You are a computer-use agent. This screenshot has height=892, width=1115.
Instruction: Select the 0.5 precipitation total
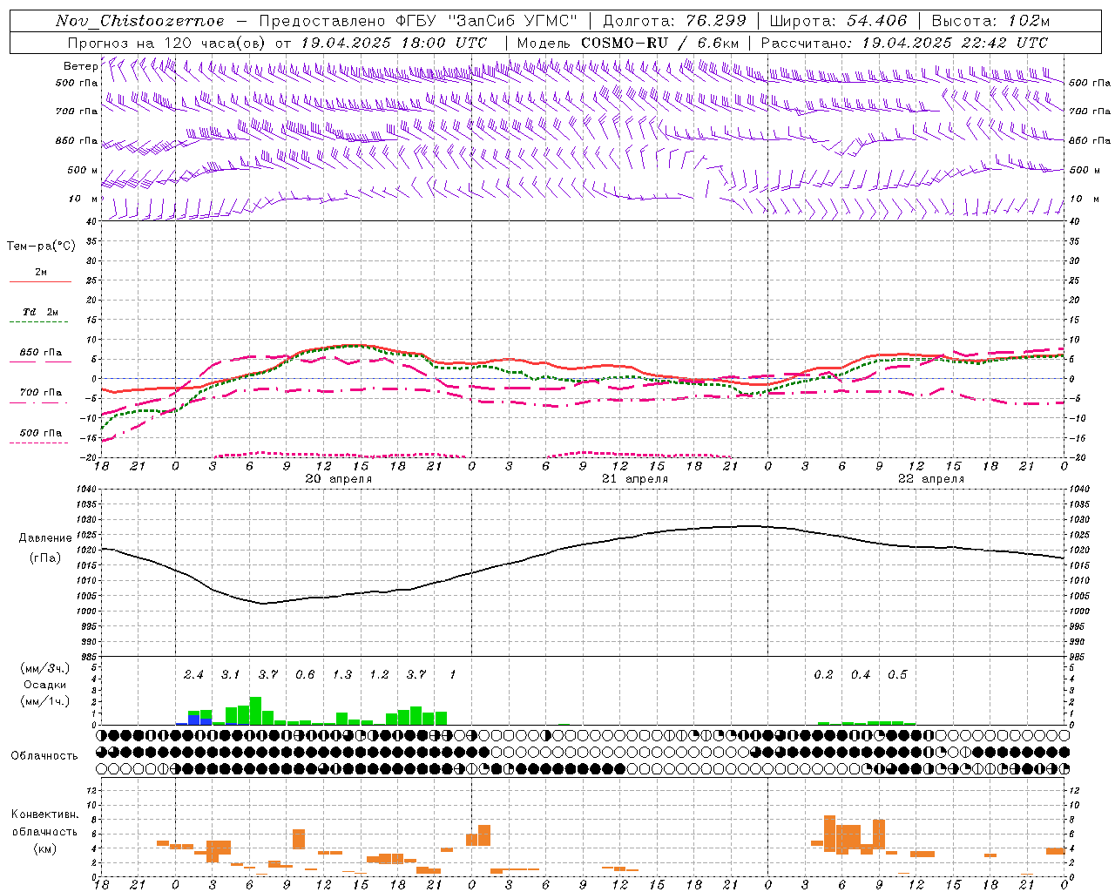(x=897, y=675)
